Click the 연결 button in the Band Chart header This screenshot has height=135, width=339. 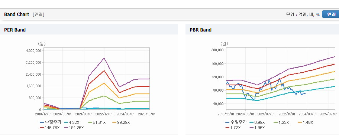tap(330, 14)
